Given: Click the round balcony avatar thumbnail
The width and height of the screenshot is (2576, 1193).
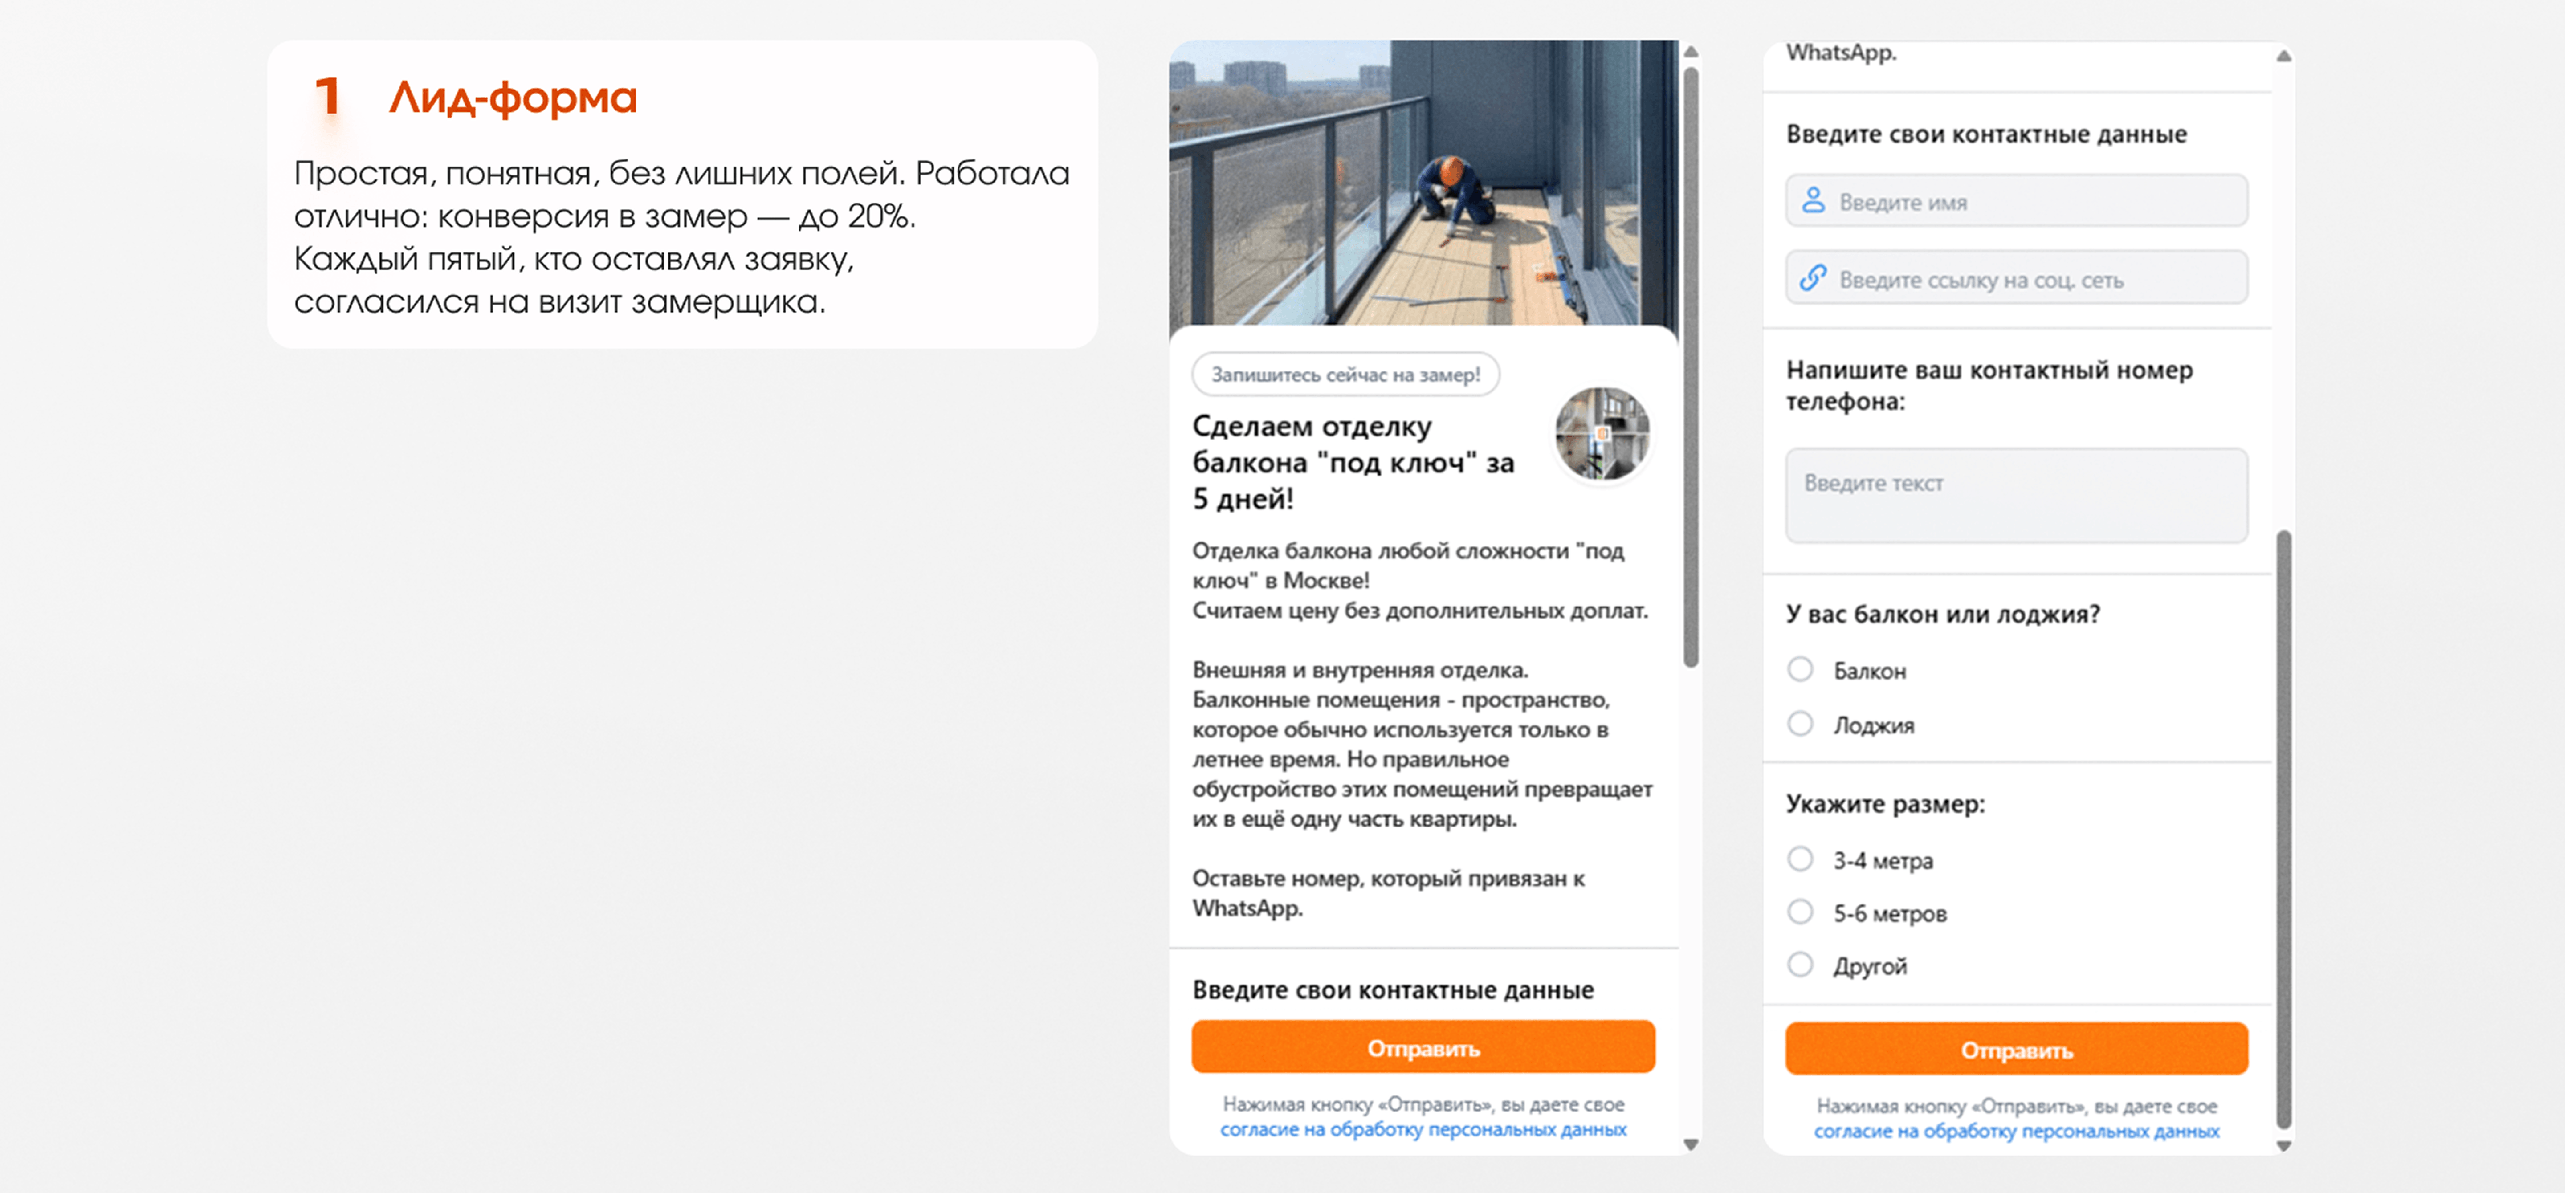Looking at the screenshot, I should 1601,433.
